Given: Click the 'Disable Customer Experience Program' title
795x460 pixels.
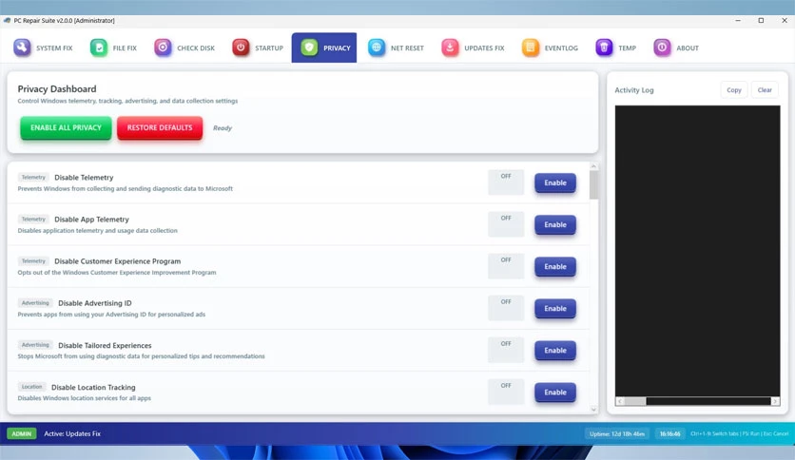Looking at the screenshot, I should pyautogui.click(x=117, y=261).
